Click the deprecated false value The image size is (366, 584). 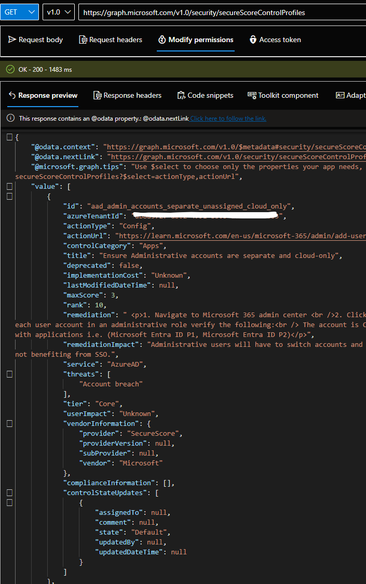coord(129,266)
